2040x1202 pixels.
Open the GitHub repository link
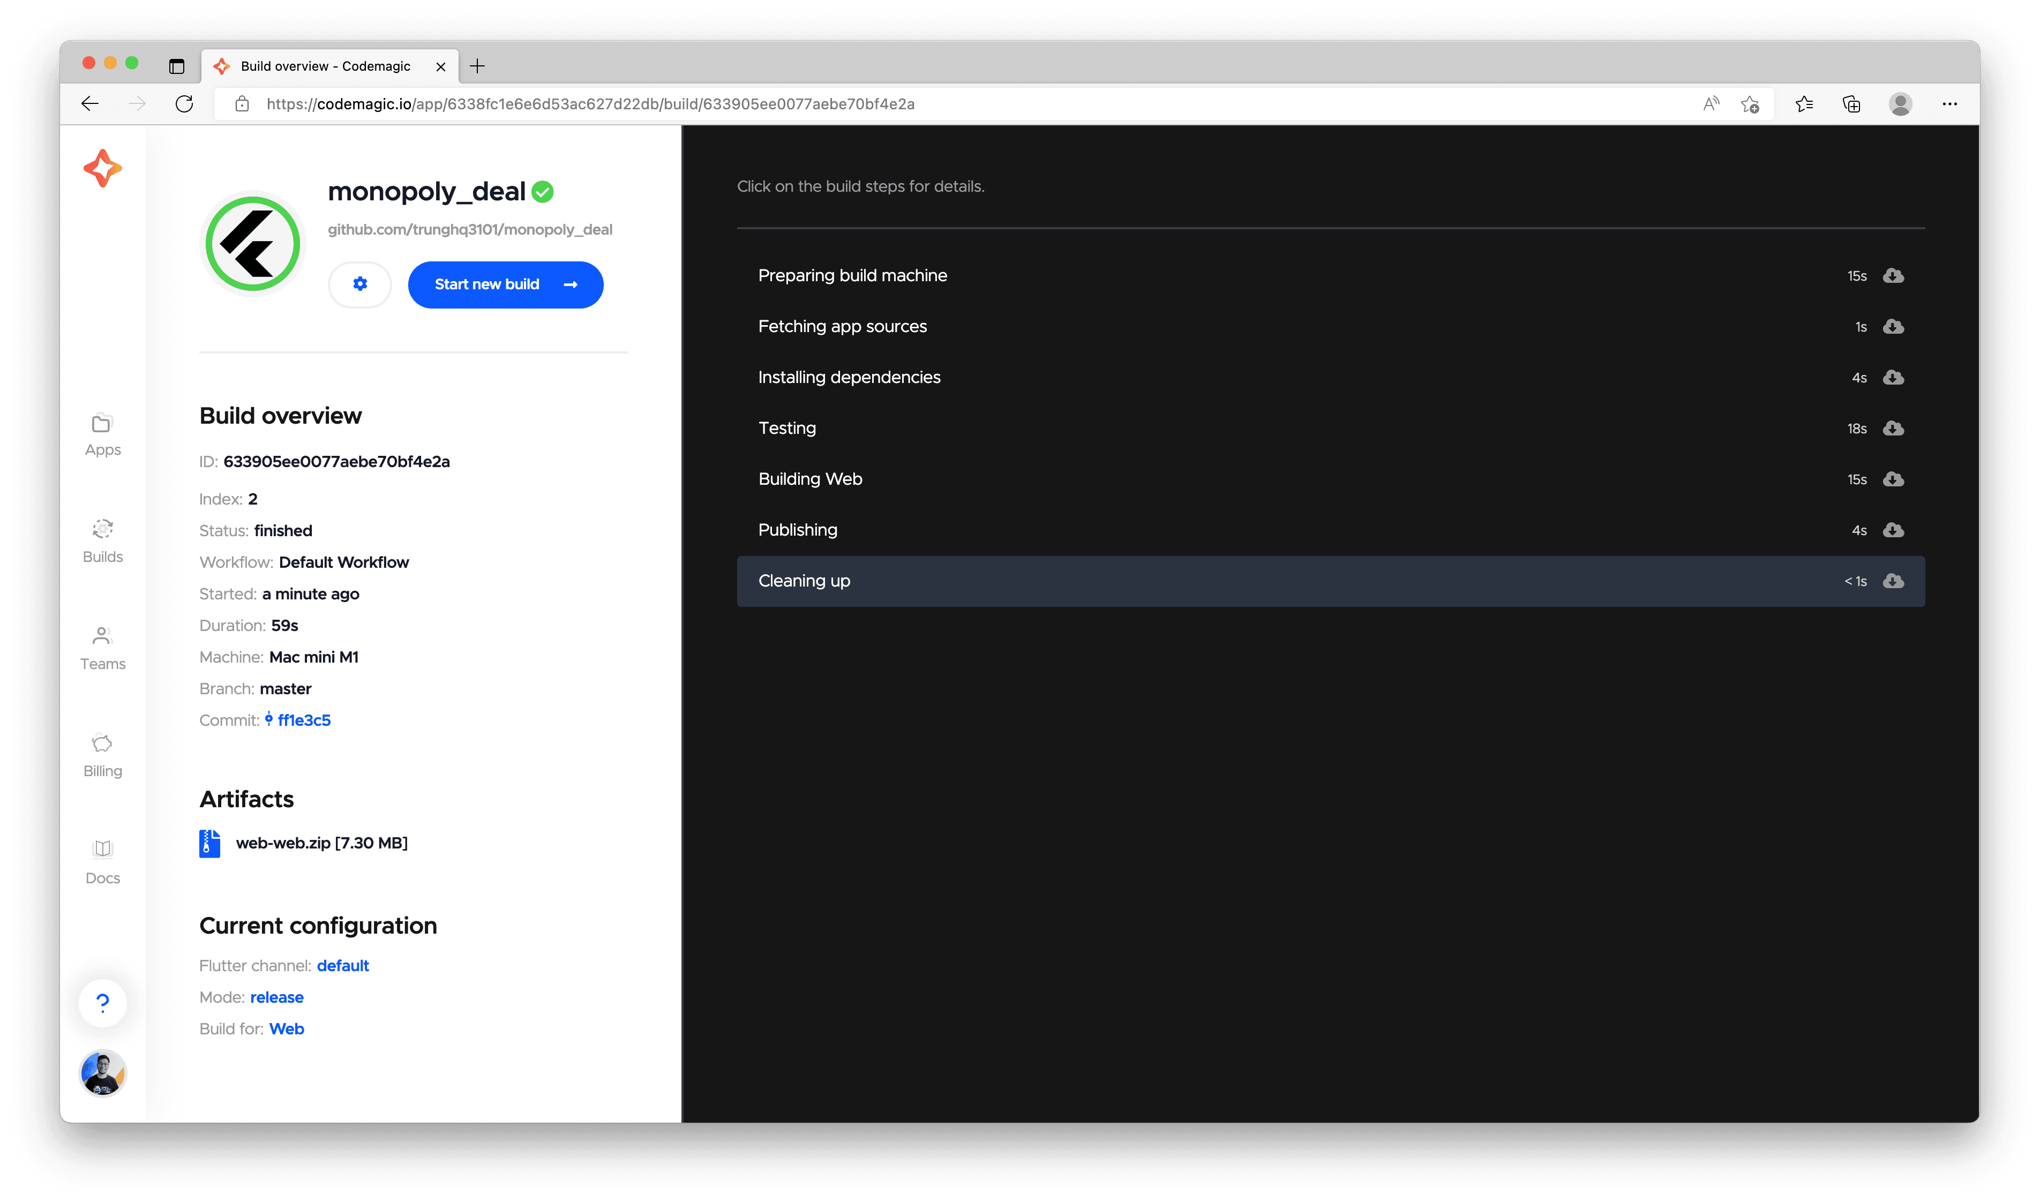pyautogui.click(x=470, y=230)
